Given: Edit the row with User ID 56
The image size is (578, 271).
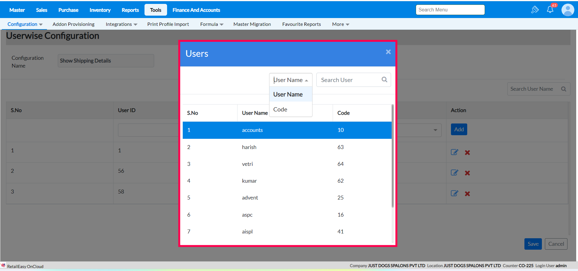Looking at the screenshot, I should [455, 173].
